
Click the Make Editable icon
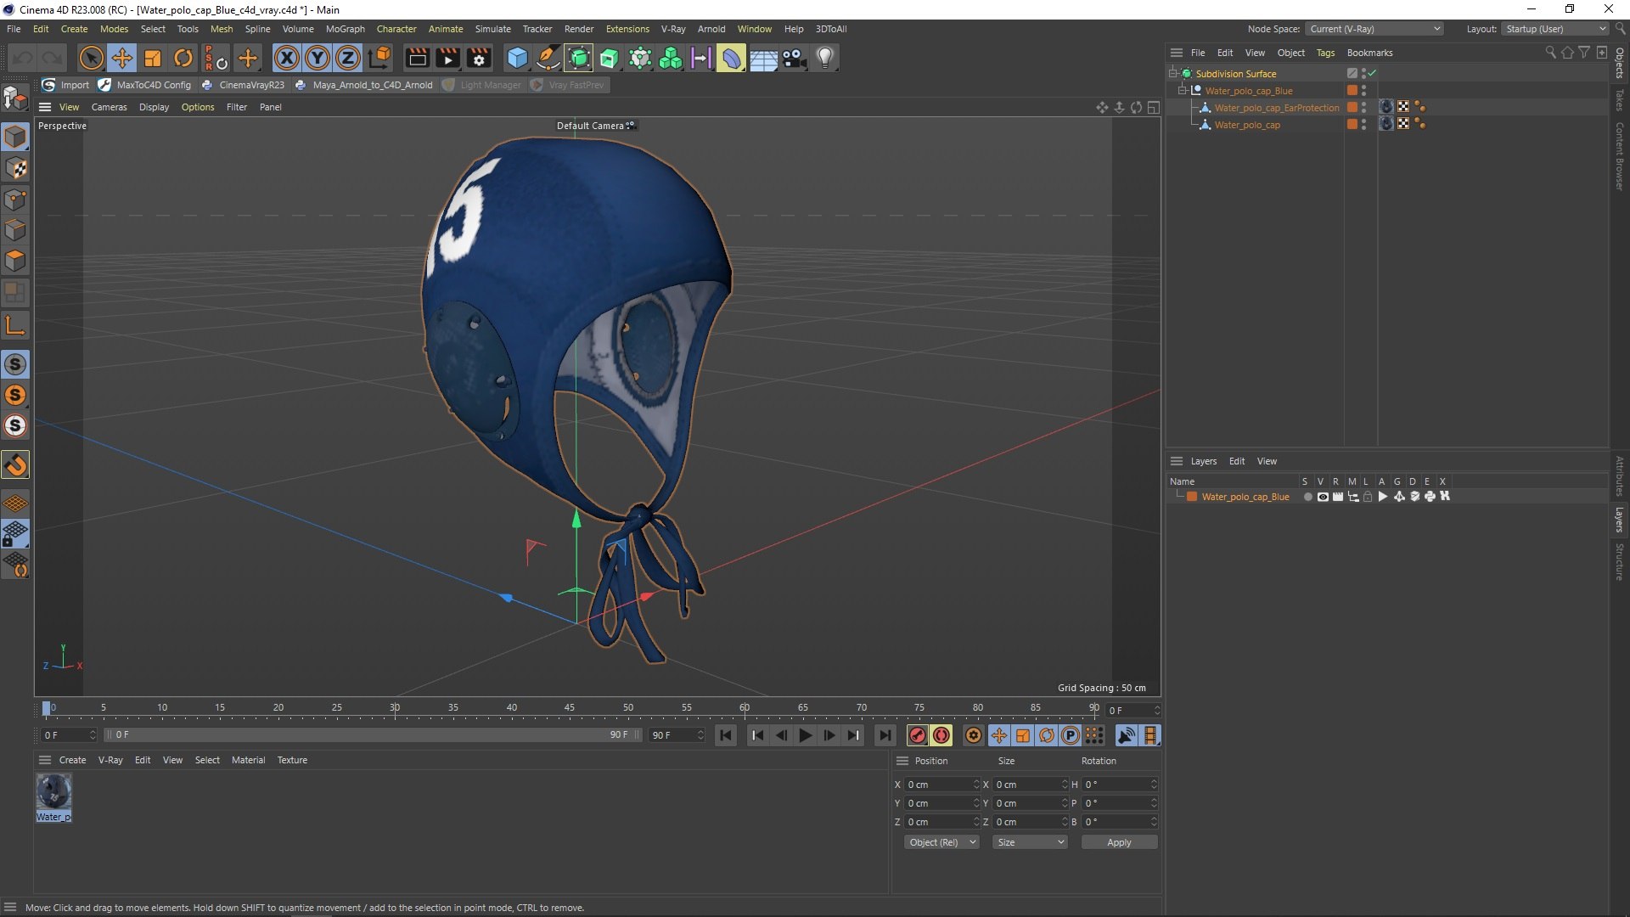pyautogui.click(x=15, y=98)
